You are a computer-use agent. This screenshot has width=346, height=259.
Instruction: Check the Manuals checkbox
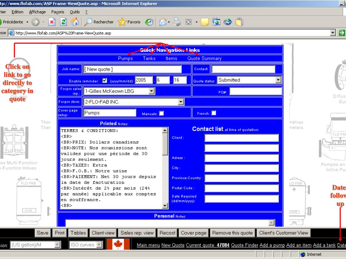point(162,113)
